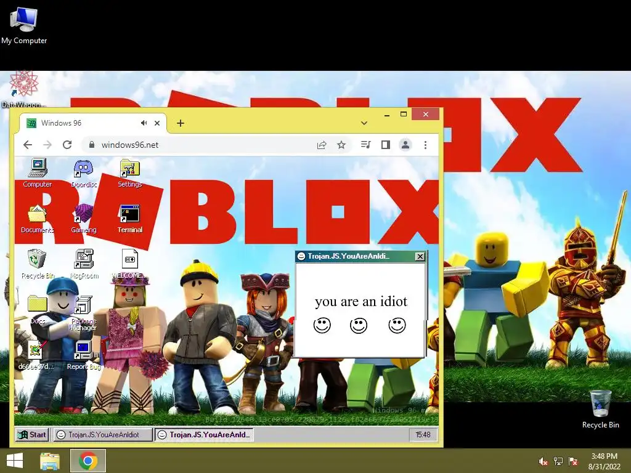This screenshot has height=473, width=631.
Task: Go forward in Chrome
Action: [x=47, y=145]
